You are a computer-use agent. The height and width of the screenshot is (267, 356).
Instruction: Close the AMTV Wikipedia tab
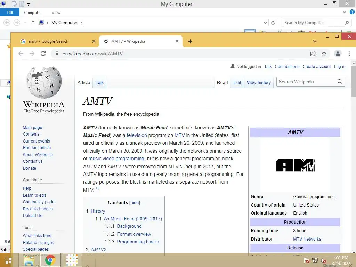click(x=177, y=41)
